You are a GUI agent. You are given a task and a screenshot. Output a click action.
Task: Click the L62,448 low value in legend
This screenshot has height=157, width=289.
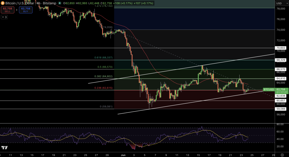[x=94, y=3]
